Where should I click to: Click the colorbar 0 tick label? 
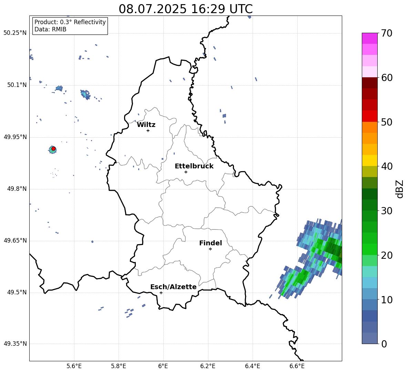[x=384, y=344]
